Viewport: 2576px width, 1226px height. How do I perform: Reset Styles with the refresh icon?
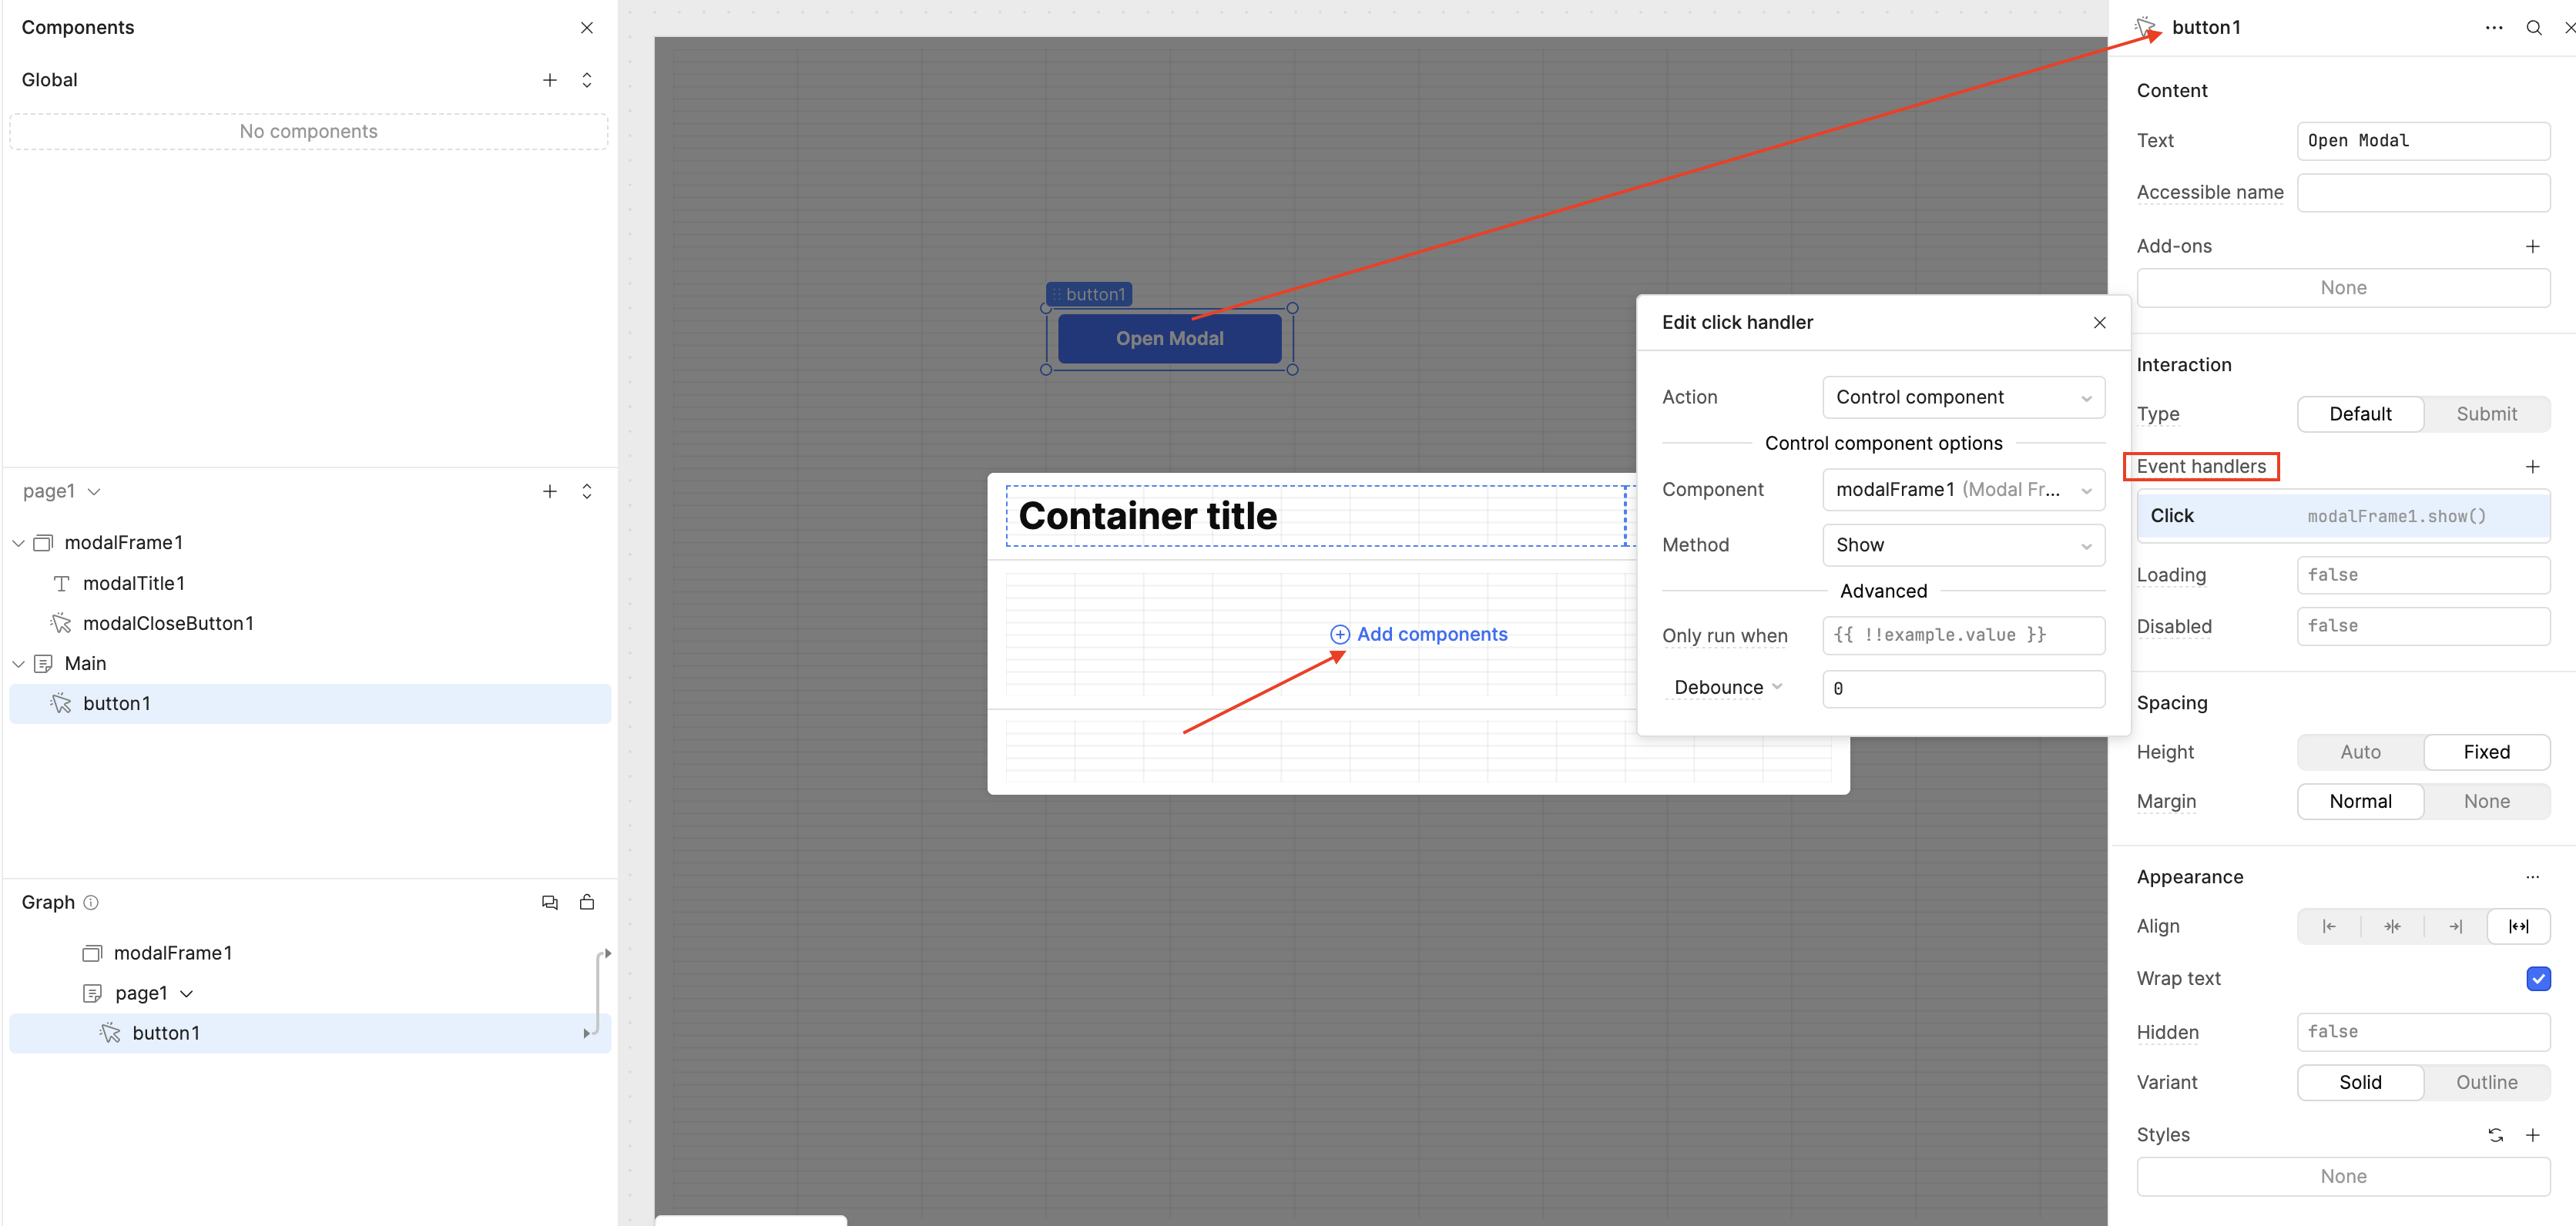(x=2495, y=1135)
